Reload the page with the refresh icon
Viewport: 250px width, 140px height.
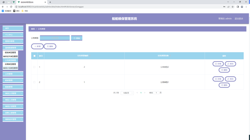[x=11, y=7]
